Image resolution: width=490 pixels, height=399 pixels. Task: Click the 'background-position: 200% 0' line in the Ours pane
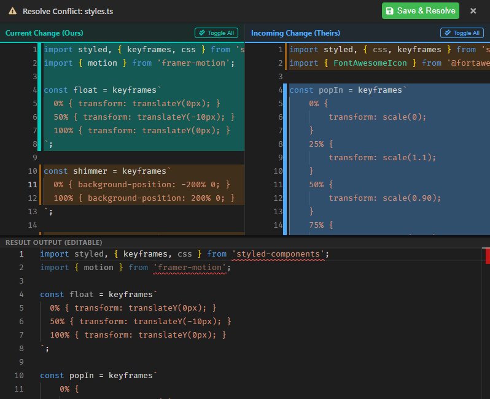(x=144, y=198)
